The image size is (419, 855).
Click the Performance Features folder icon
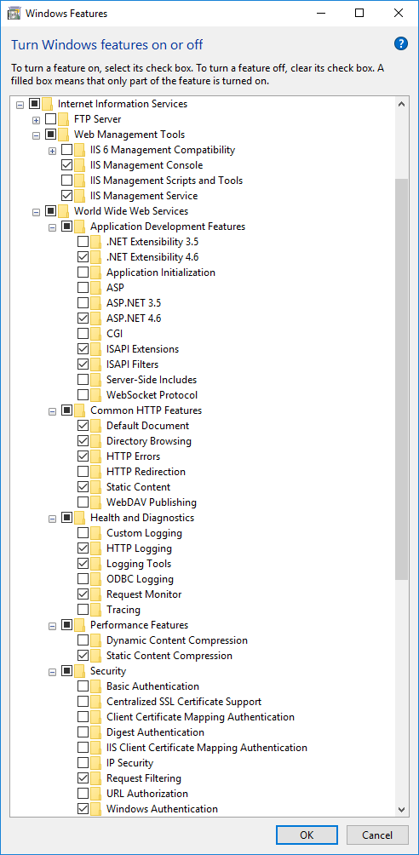[x=80, y=625]
